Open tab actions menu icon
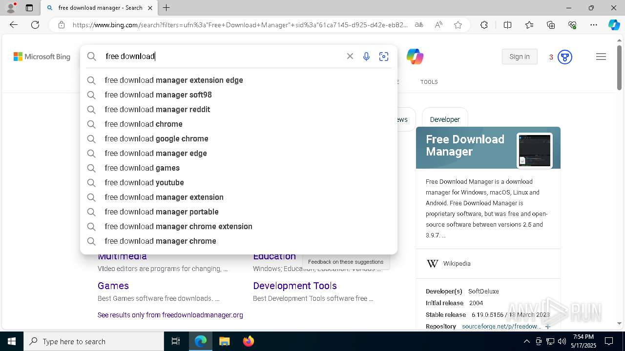625x351 pixels. pyautogui.click(x=29, y=8)
